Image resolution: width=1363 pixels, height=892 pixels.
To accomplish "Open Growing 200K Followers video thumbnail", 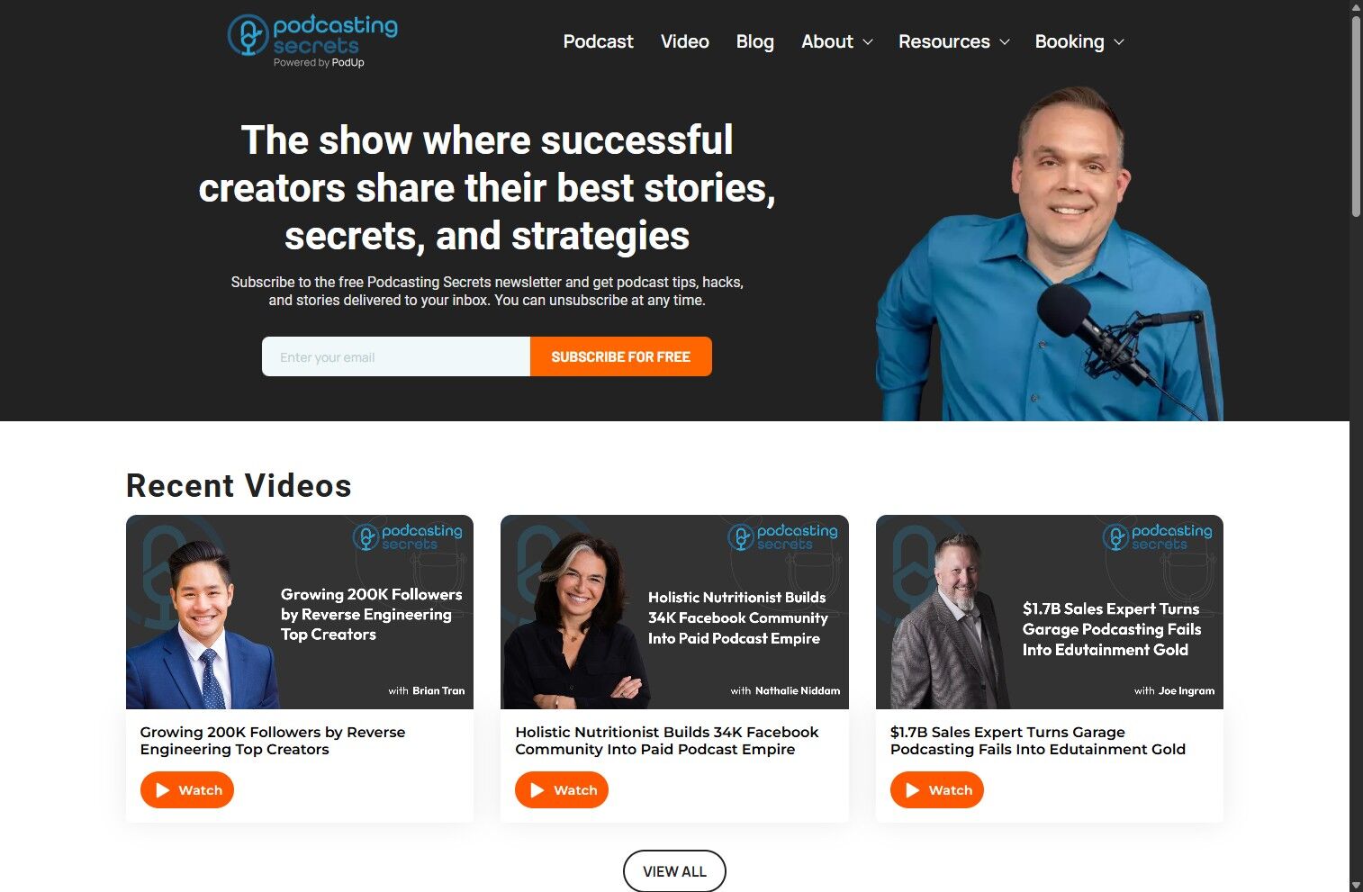I will (300, 612).
